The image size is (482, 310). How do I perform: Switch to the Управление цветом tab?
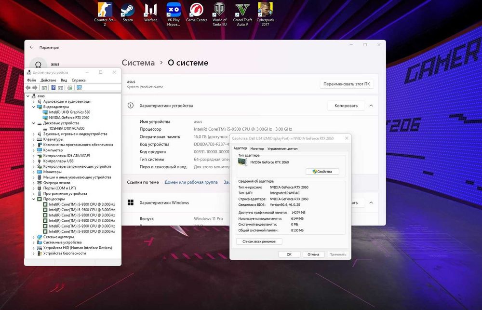pos(282,148)
